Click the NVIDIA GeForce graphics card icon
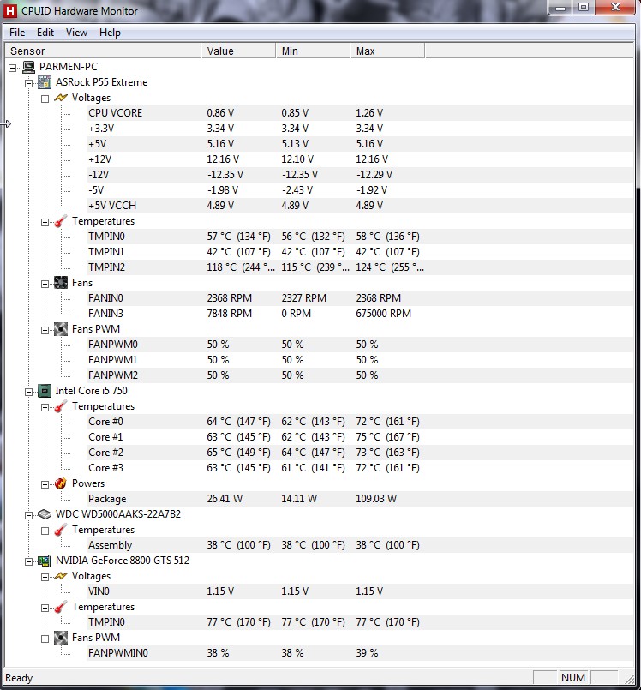 [x=45, y=561]
